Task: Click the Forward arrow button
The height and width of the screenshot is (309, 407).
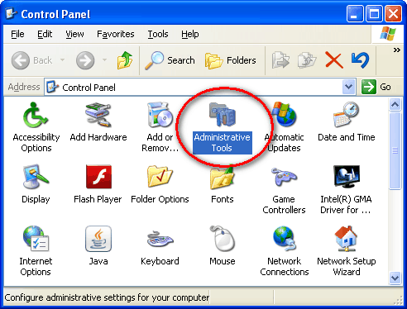Action: tap(85, 60)
